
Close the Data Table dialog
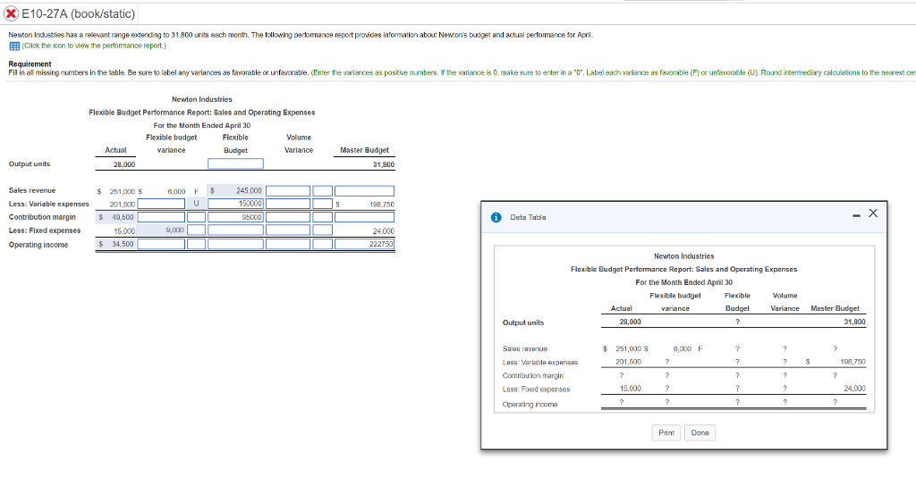(873, 213)
